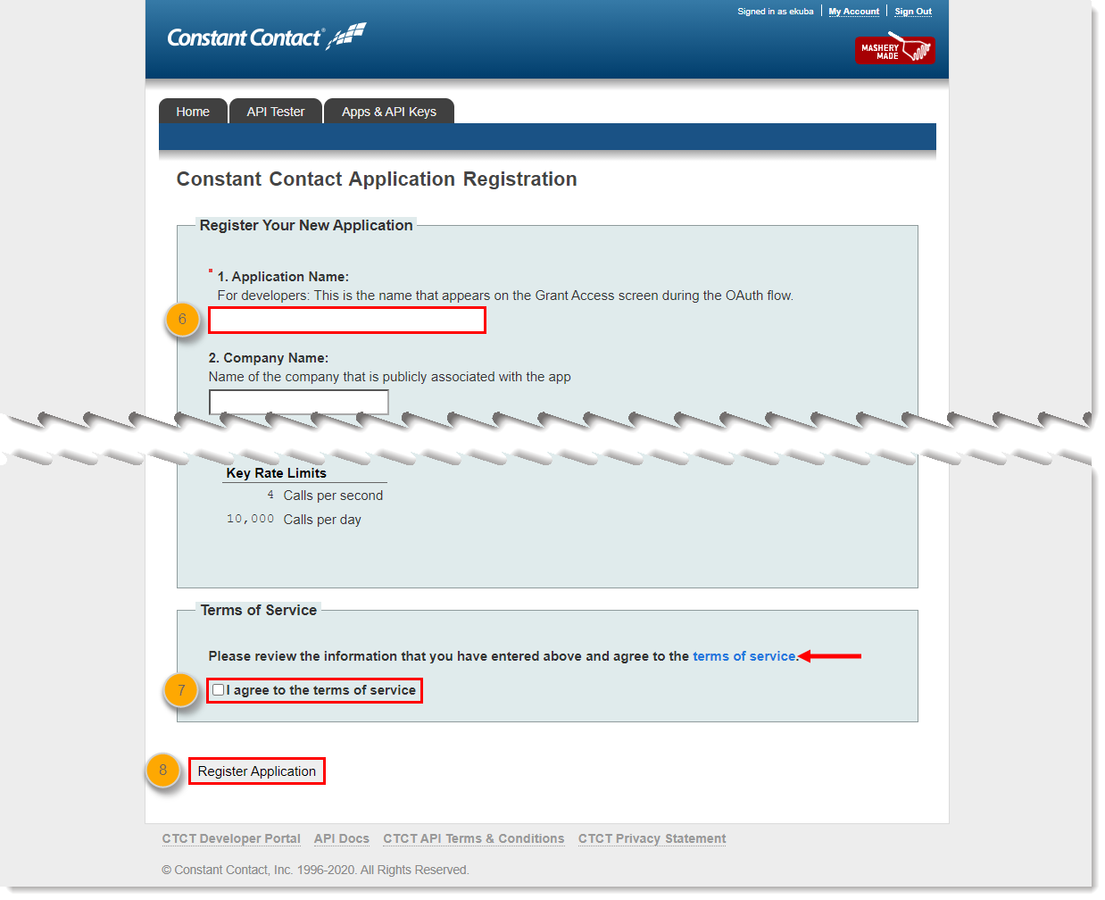Open API Docs footer link
This screenshot has width=1105, height=900.
342,838
